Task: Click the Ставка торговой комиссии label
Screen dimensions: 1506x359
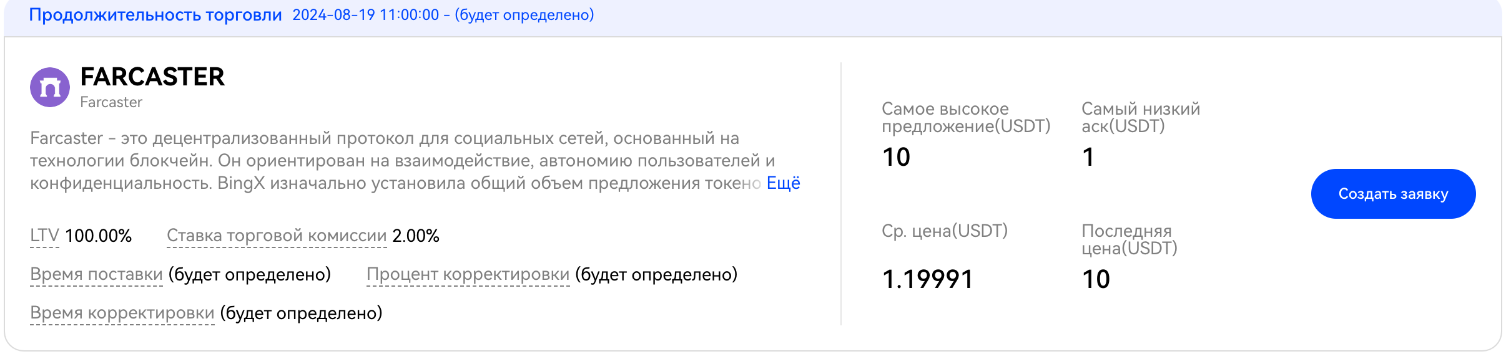Action: (277, 236)
